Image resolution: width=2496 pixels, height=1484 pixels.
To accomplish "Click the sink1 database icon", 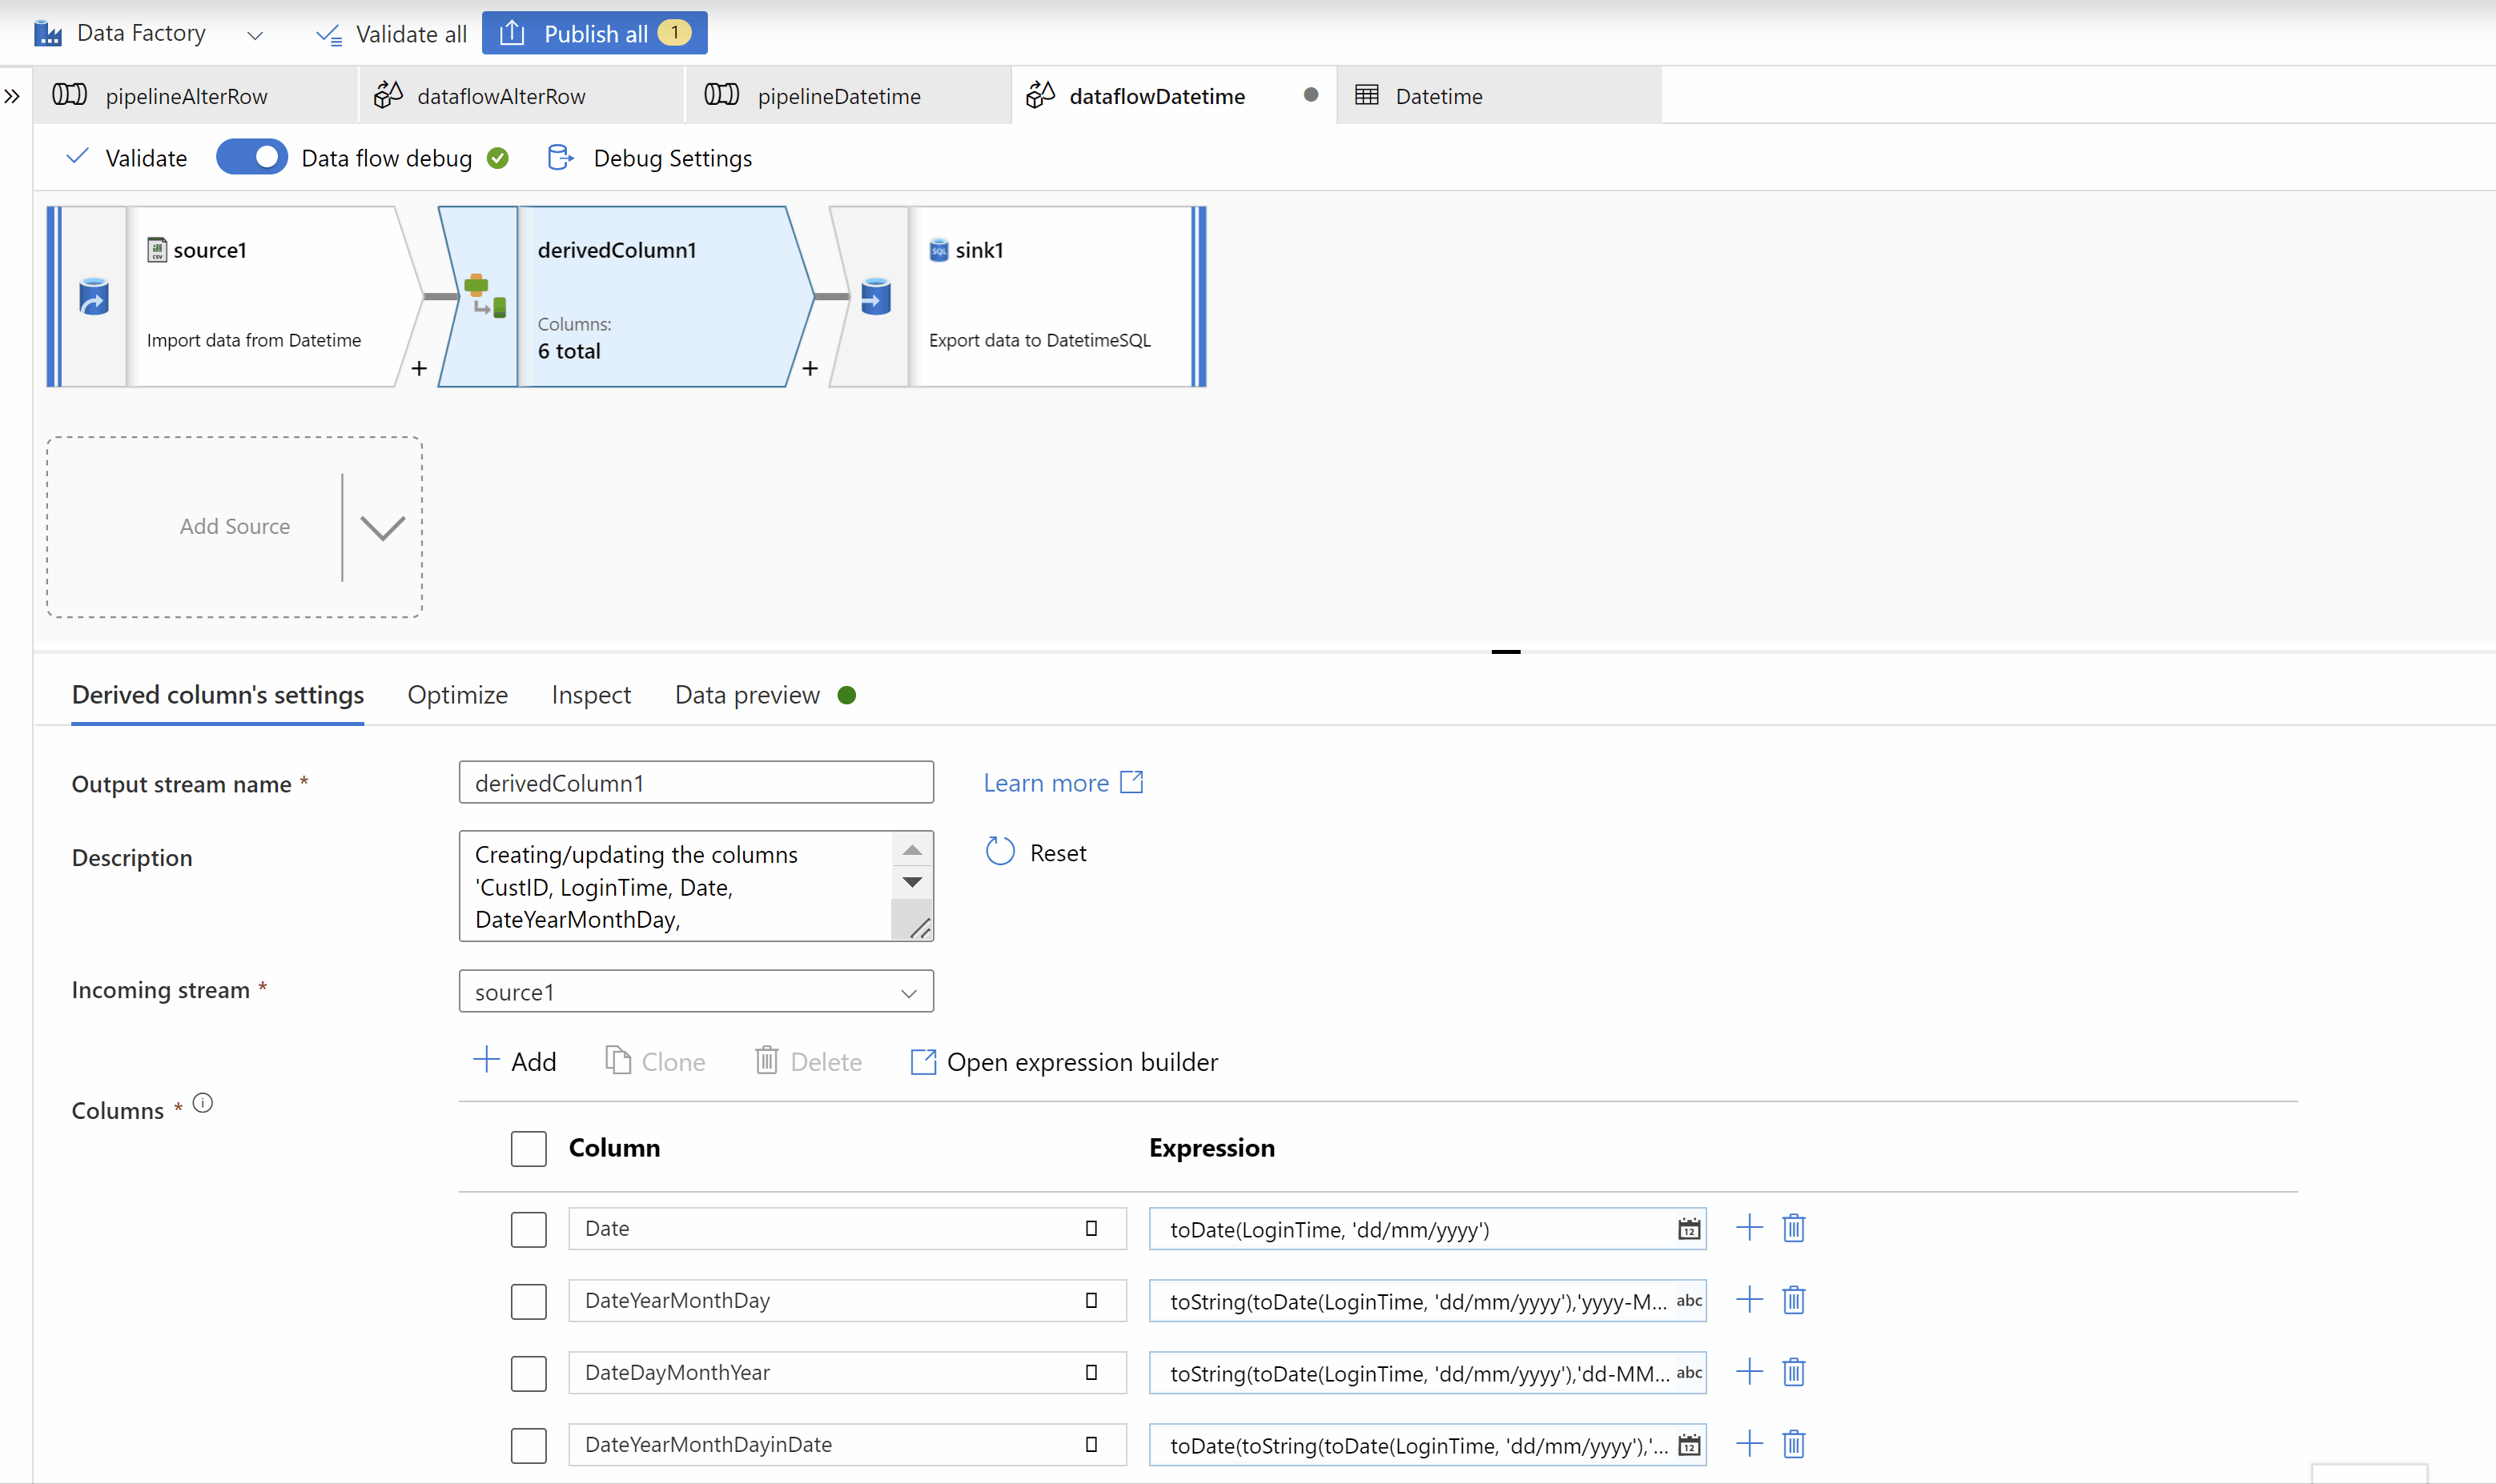I will pos(875,297).
